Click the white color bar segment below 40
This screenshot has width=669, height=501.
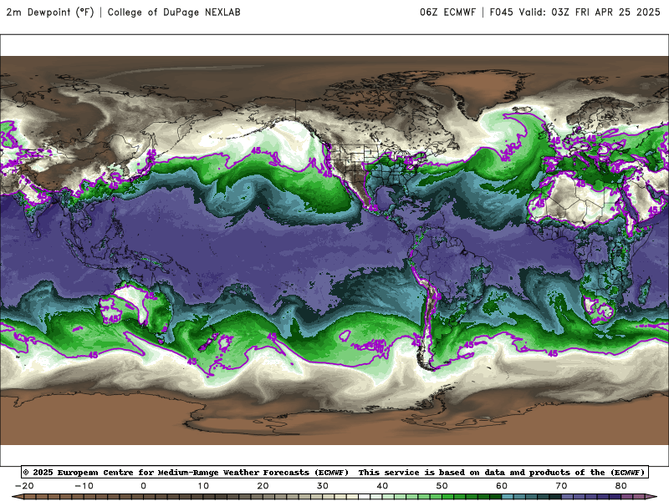click(x=365, y=498)
